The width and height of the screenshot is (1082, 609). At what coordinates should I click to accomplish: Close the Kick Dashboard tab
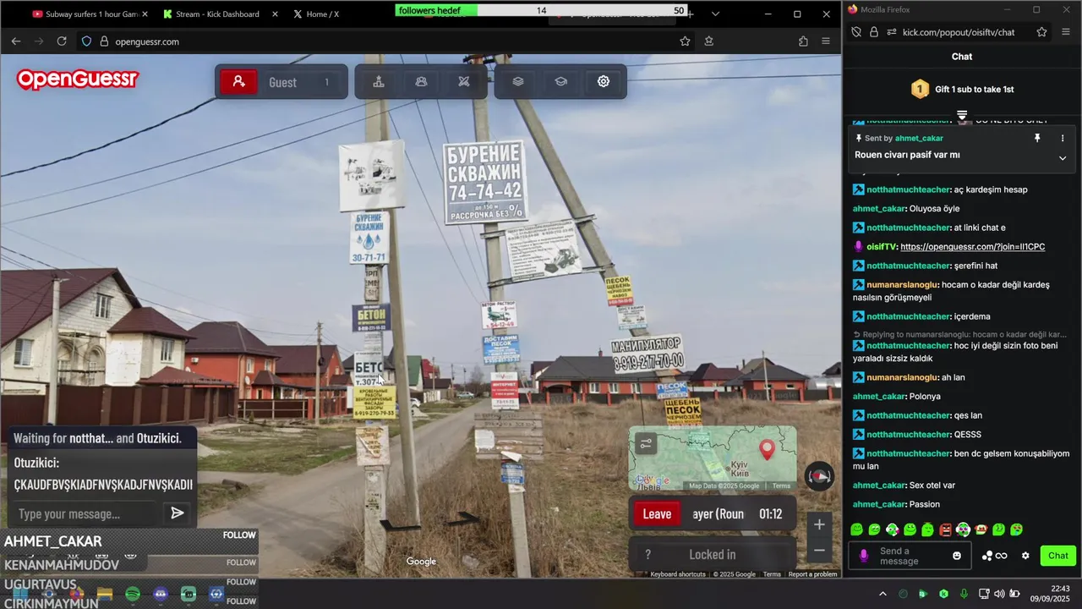[275, 14]
